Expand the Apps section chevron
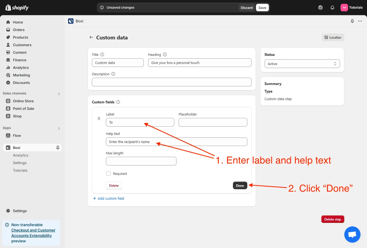 [x=59, y=128]
